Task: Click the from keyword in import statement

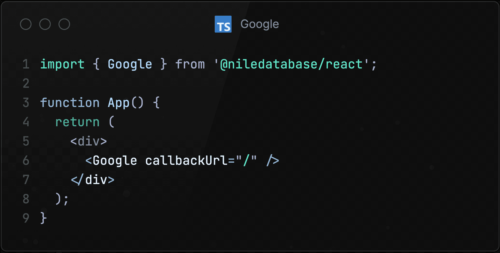Action: [x=190, y=64]
